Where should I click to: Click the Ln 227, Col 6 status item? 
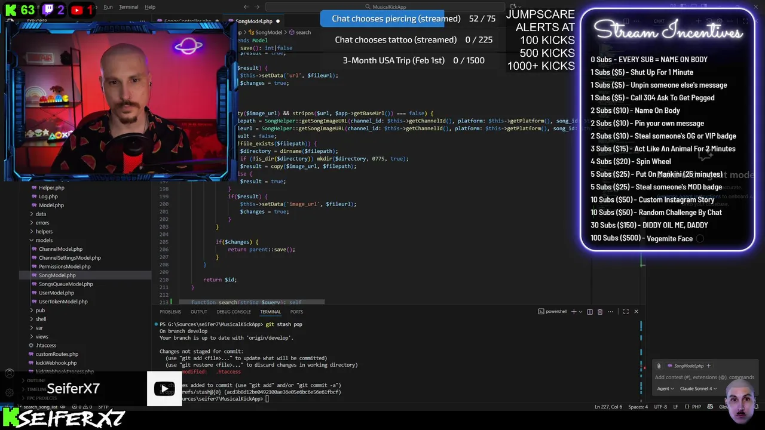[x=608, y=407]
